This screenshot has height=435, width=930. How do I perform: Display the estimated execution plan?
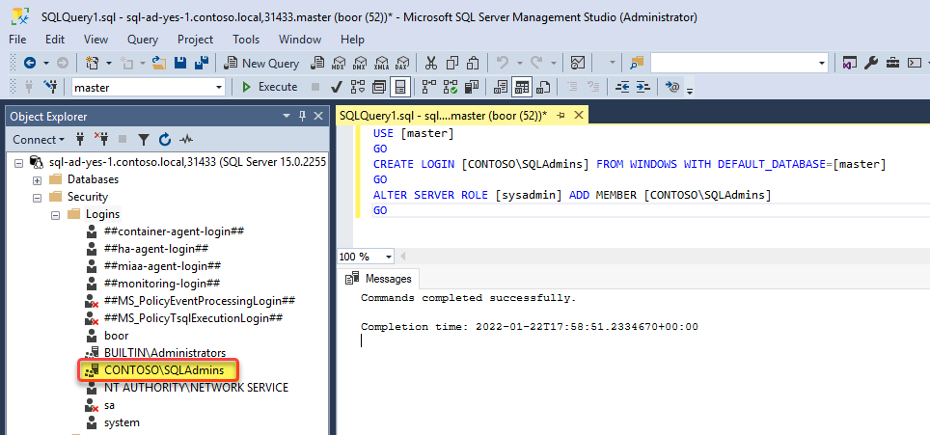(357, 87)
